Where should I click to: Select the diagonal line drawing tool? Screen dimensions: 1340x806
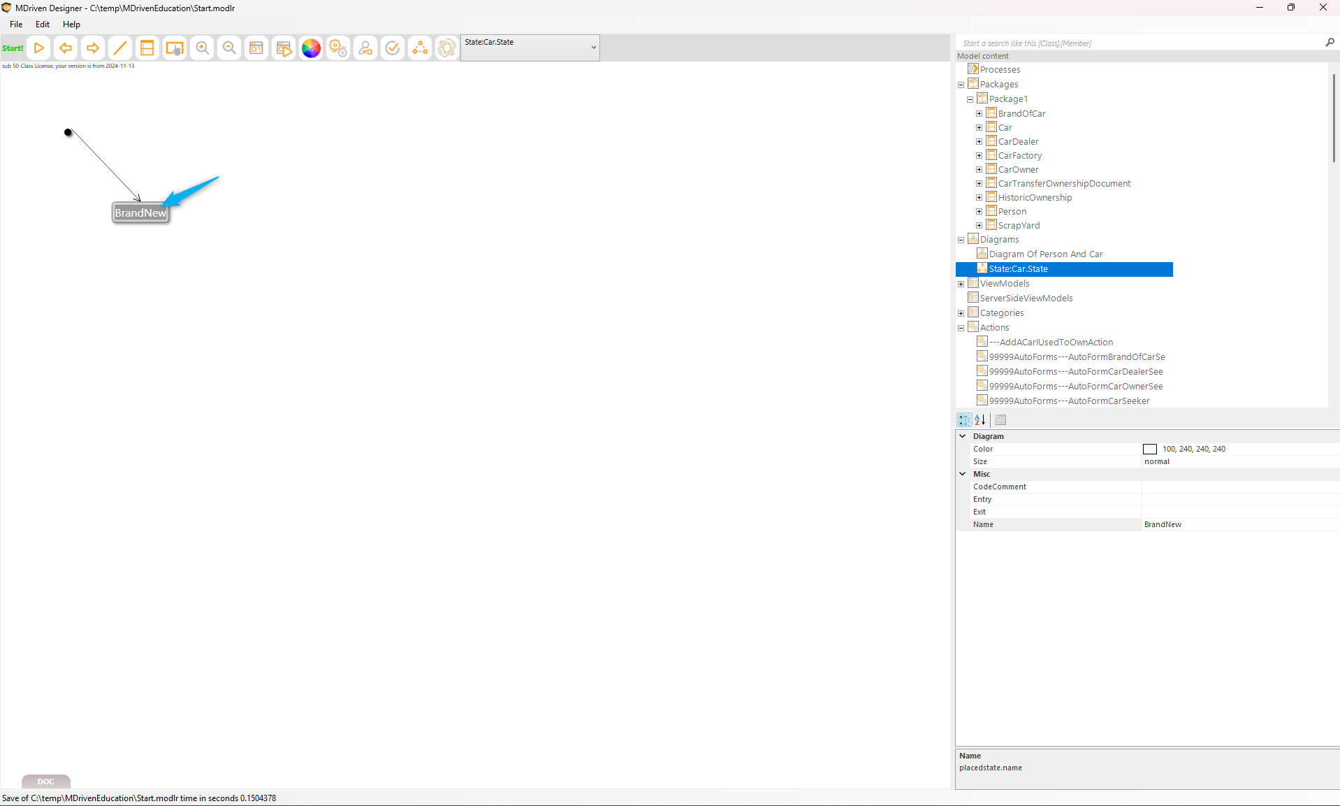tap(120, 48)
